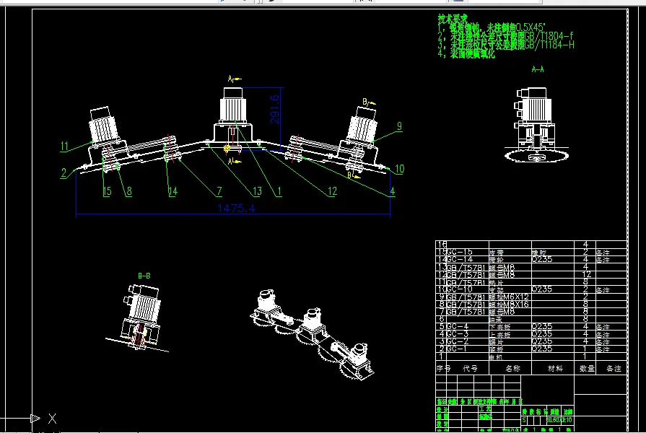
Task: Click yellow section marker B below right motor
Action: click(354, 176)
